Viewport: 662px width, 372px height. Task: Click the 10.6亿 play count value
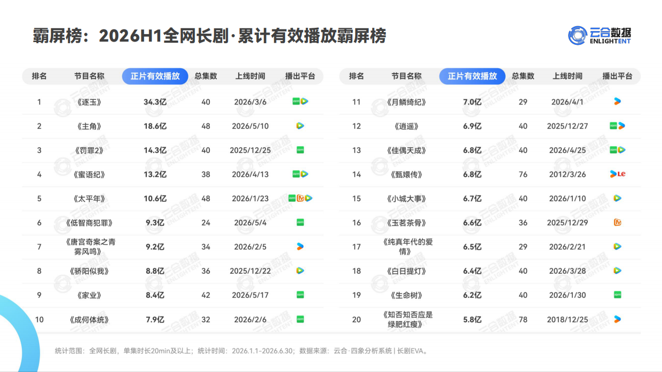pyautogui.click(x=155, y=199)
